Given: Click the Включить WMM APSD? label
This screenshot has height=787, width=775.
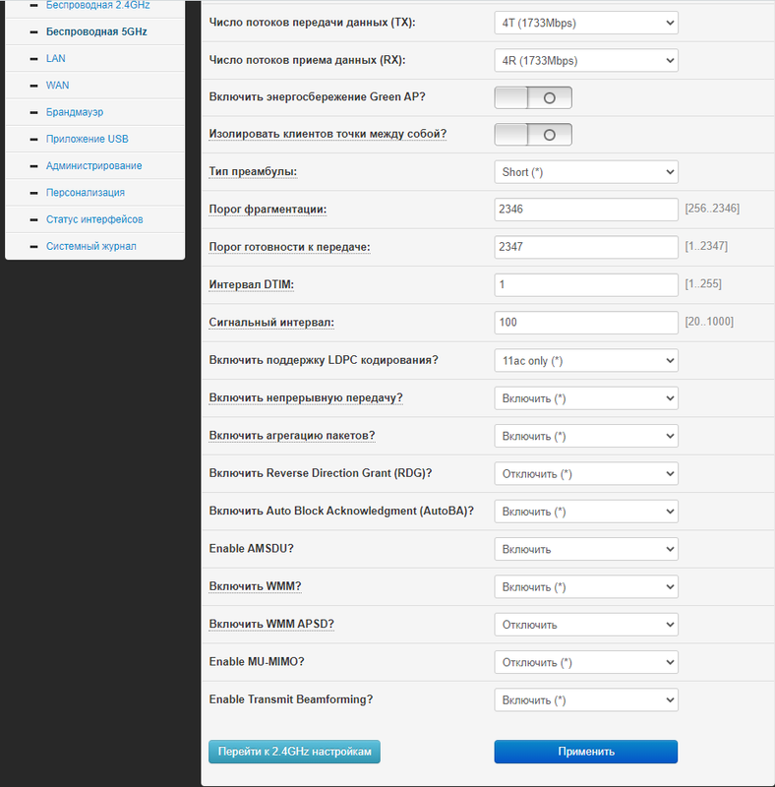Looking at the screenshot, I should pyautogui.click(x=271, y=624).
